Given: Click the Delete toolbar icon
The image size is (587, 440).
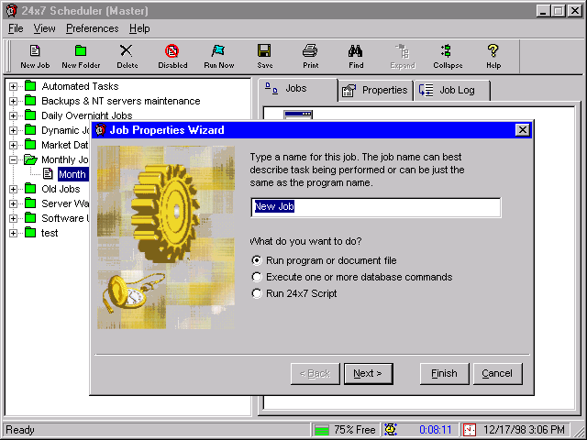Looking at the screenshot, I should 127,51.
